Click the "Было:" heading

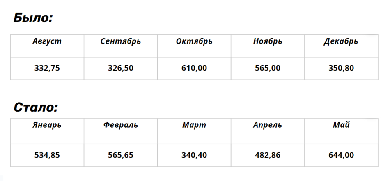click(x=33, y=18)
